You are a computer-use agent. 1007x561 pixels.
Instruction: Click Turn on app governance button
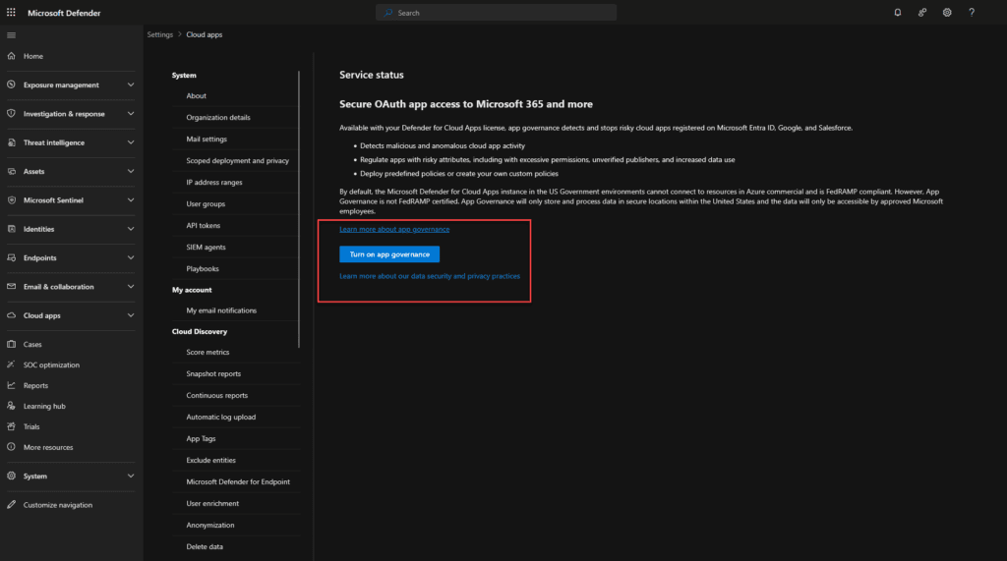389,254
